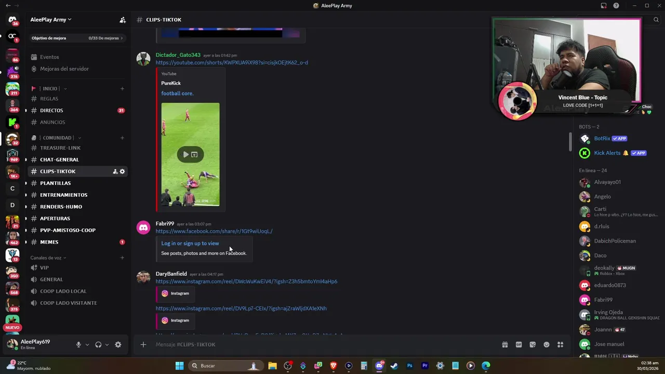Screen dimensions: 665x374
Task: Open the sticker picker
Action: (533, 344)
